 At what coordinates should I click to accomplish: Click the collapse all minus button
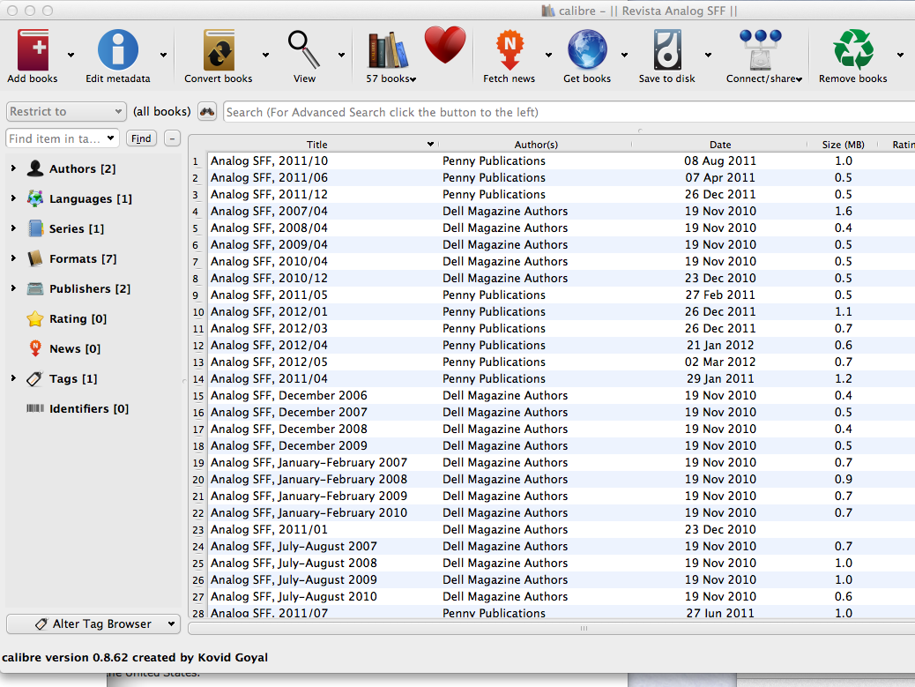click(x=172, y=138)
